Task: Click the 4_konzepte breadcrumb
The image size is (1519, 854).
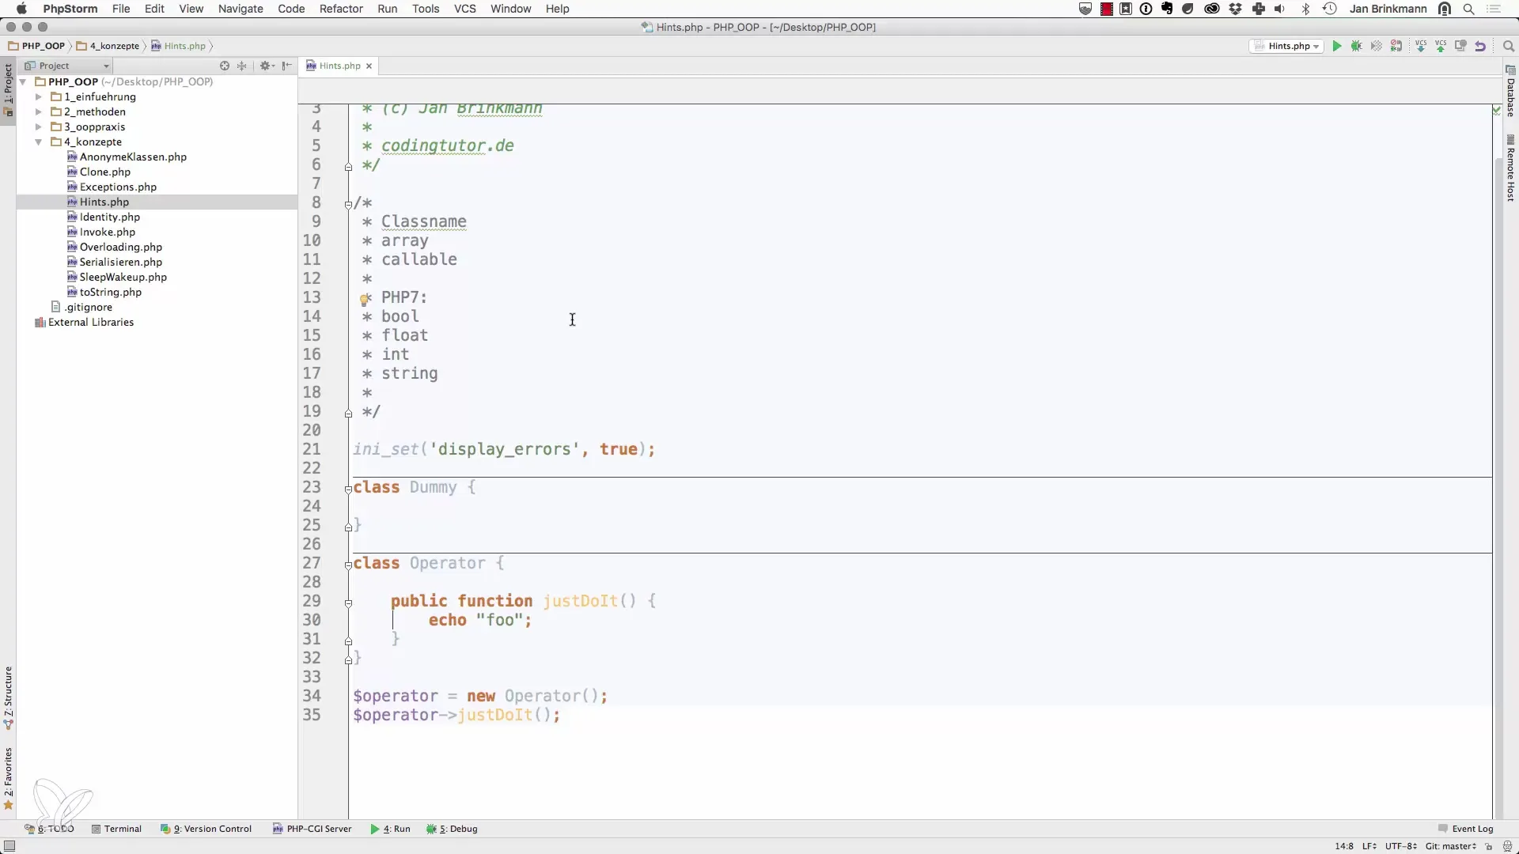Action: click(x=108, y=46)
